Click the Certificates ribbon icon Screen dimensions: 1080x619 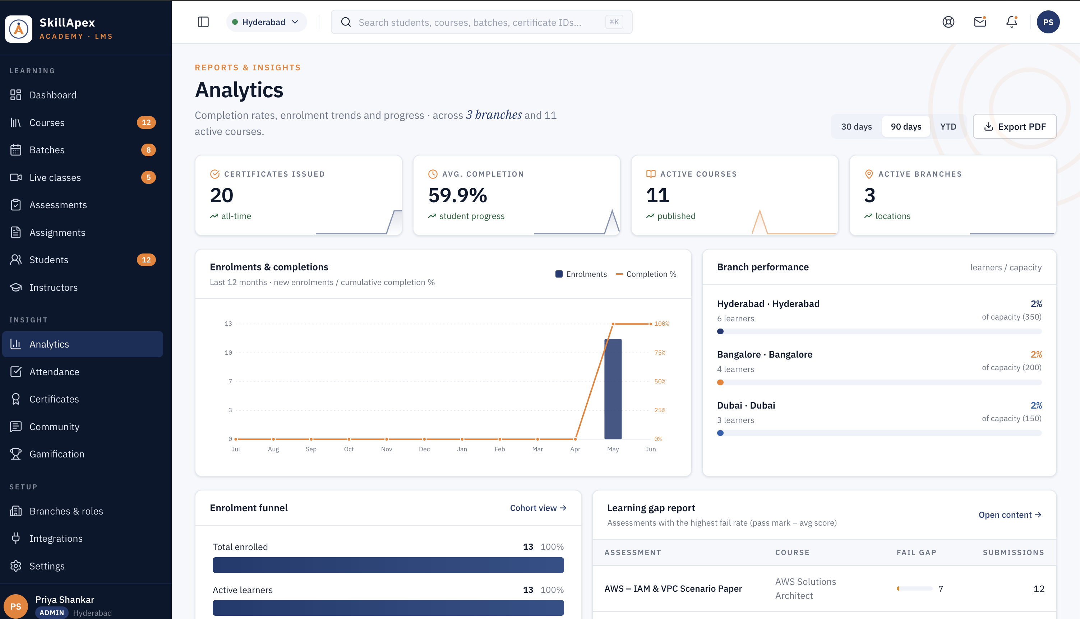pos(16,399)
